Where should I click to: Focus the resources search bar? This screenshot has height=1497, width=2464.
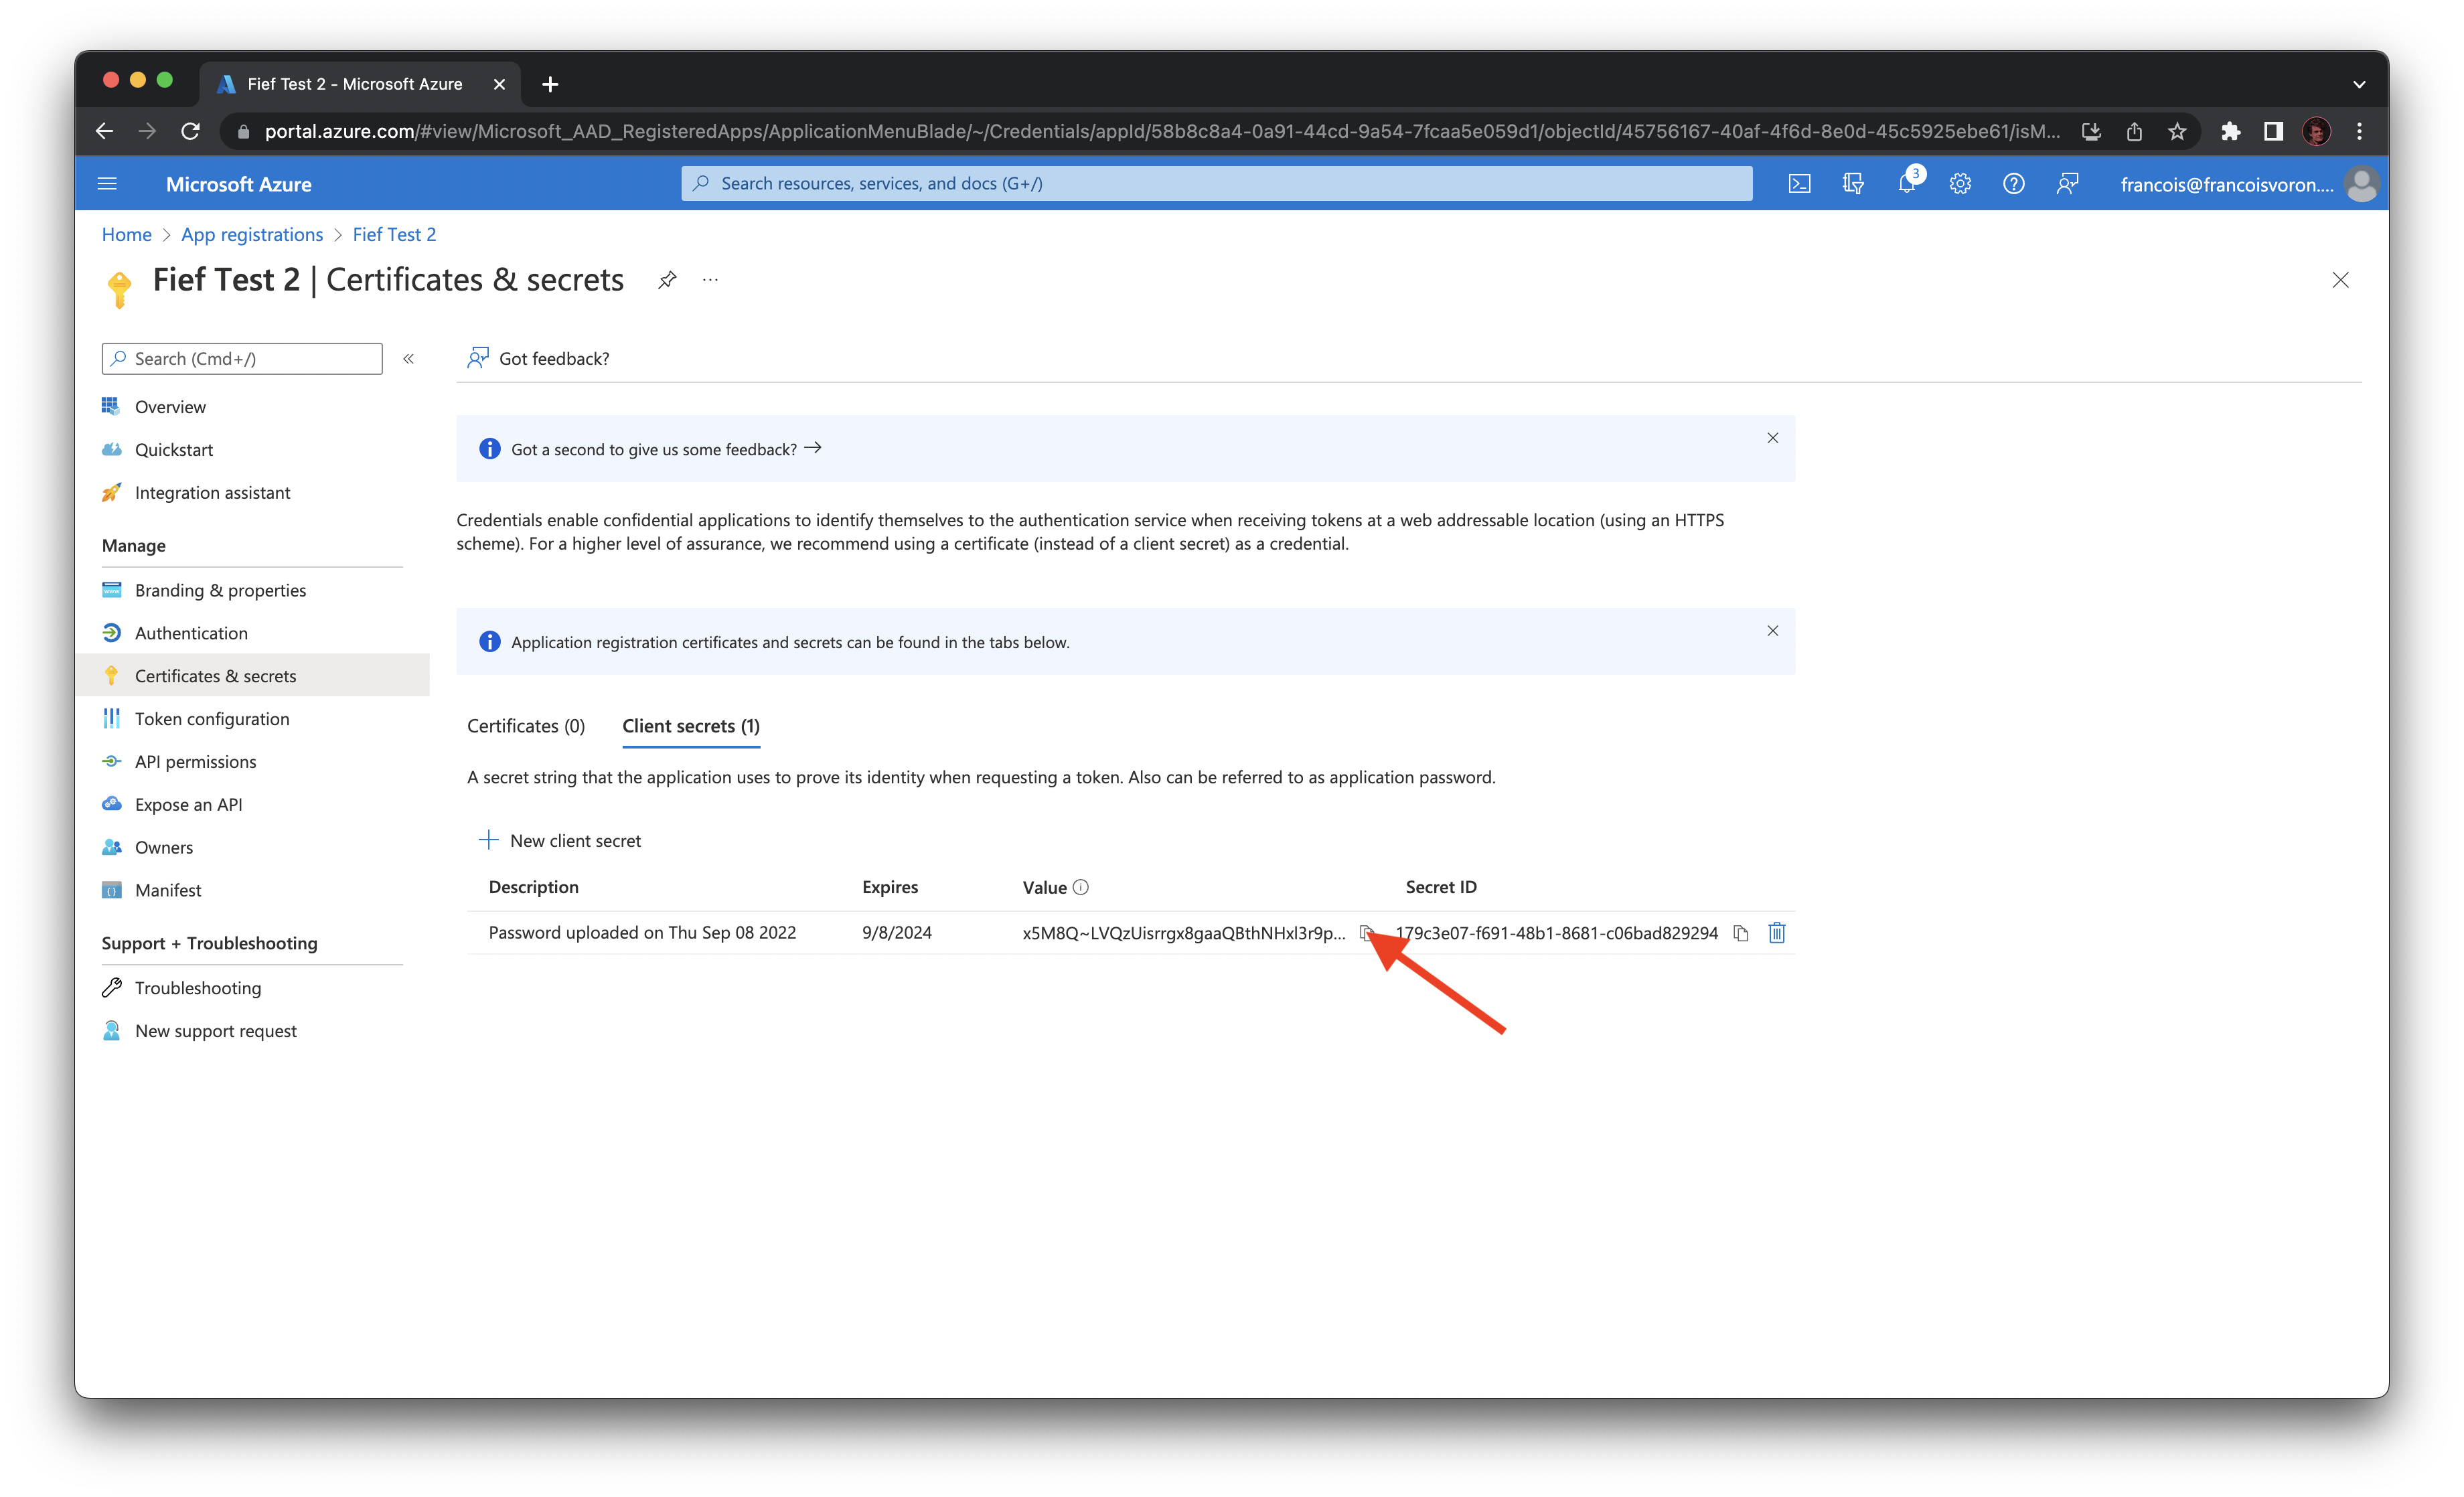[x=1214, y=183]
